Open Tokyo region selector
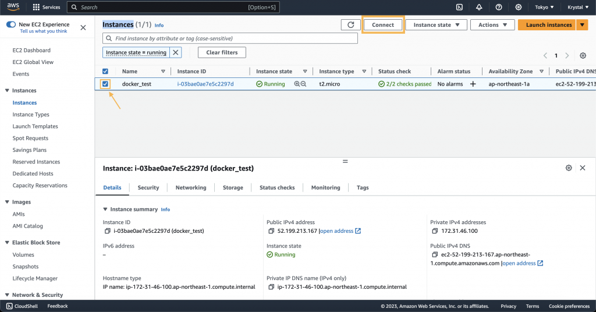The height and width of the screenshot is (312, 596). coord(544,7)
